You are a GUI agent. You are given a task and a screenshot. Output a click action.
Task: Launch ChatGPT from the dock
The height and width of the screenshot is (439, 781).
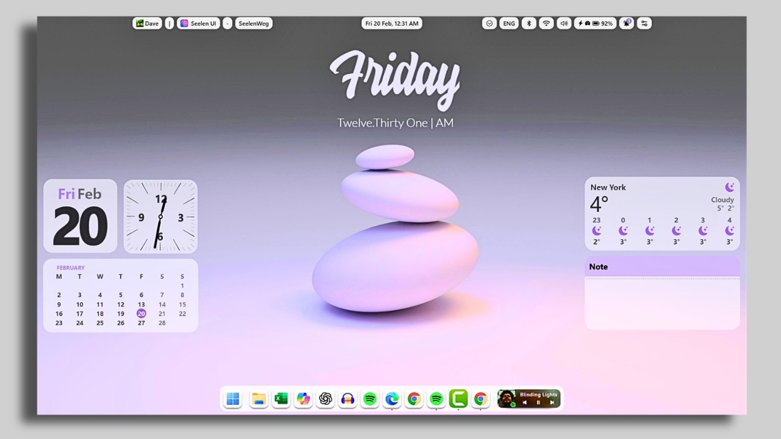coord(325,399)
